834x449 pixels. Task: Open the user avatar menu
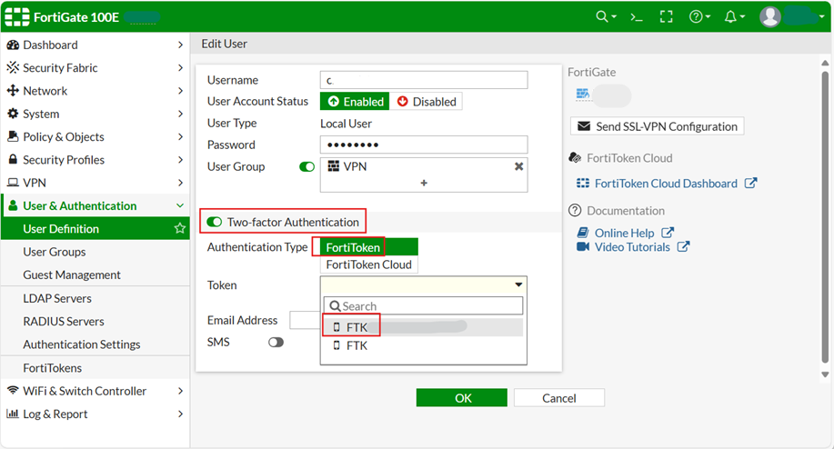[x=769, y=17]
